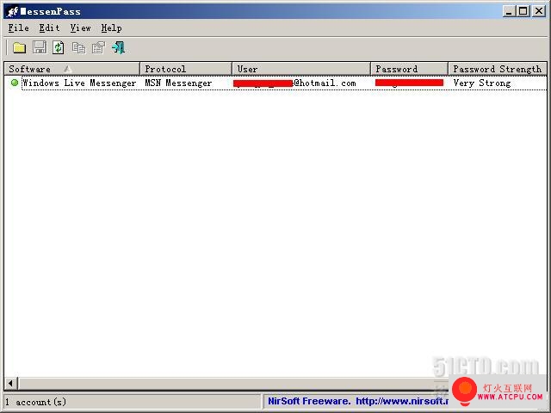Screen dimensions: 551x413
Task: Click the green status dot of Windows Live Messenger
Action: click(15, 83)
